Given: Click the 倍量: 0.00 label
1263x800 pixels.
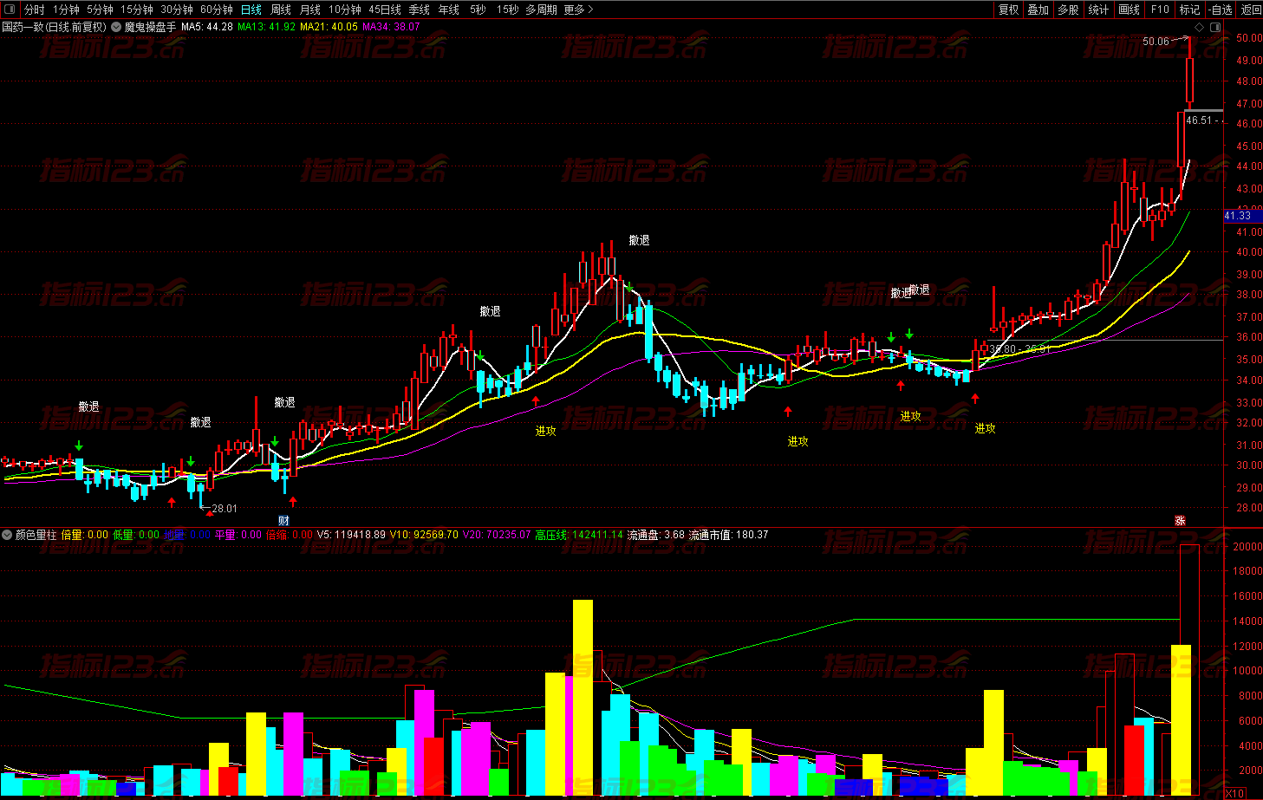Looking at the screenshot, I should pyautogui.click(x=85, y=535).
